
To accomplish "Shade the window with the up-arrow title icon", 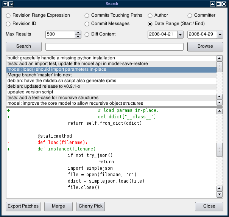I will point(212,4).
